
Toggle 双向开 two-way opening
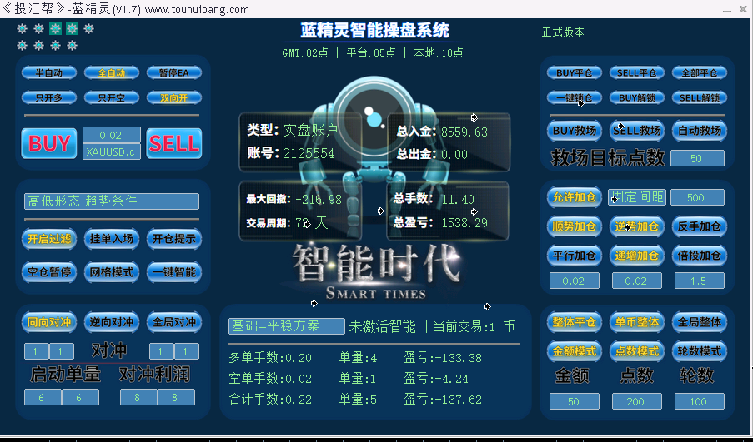173,97
